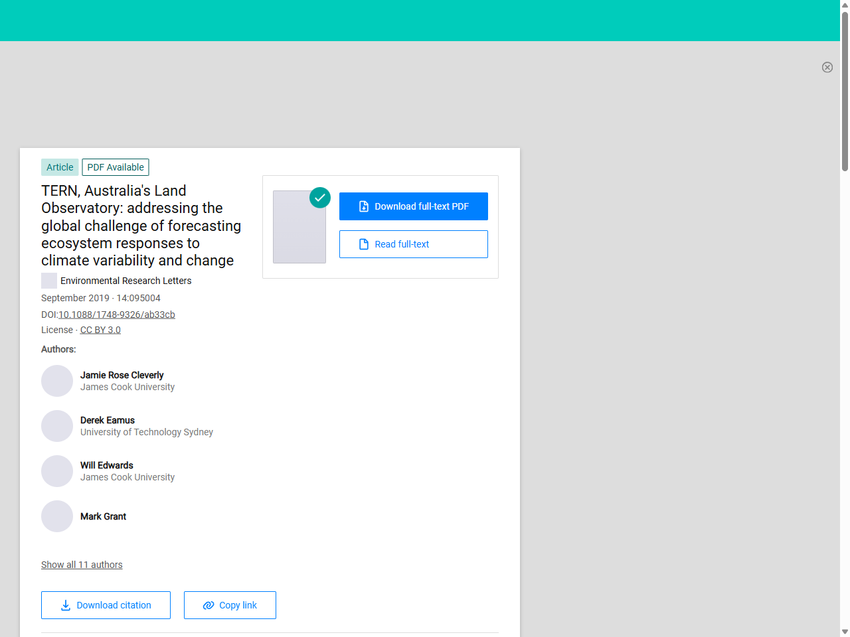
Task: Click Derek Eamus's profile avatar
Action: pos(57,426)
